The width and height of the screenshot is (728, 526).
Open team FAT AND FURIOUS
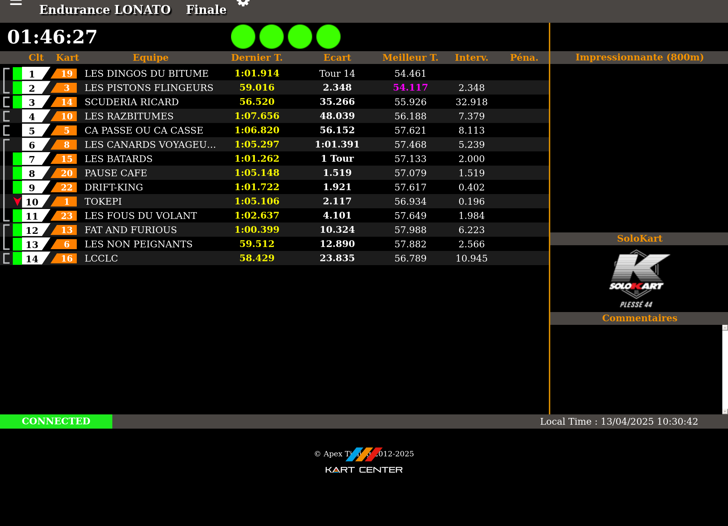click(x=131, y=230)
